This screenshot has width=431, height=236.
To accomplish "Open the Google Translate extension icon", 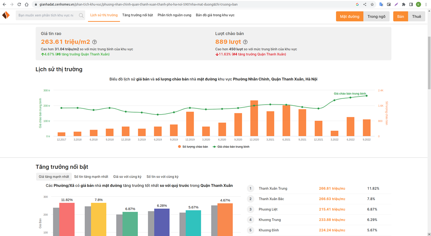I will point(381,5).
